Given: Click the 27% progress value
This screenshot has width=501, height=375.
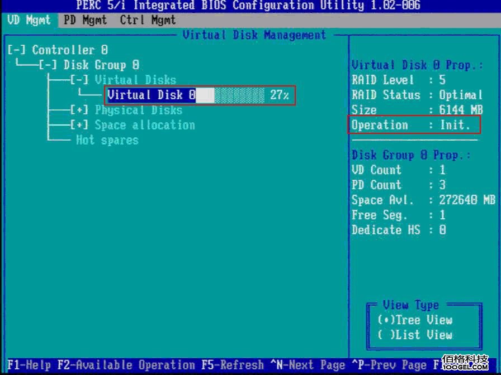Looking at the screenshot, I should click(x=280, y=95).
